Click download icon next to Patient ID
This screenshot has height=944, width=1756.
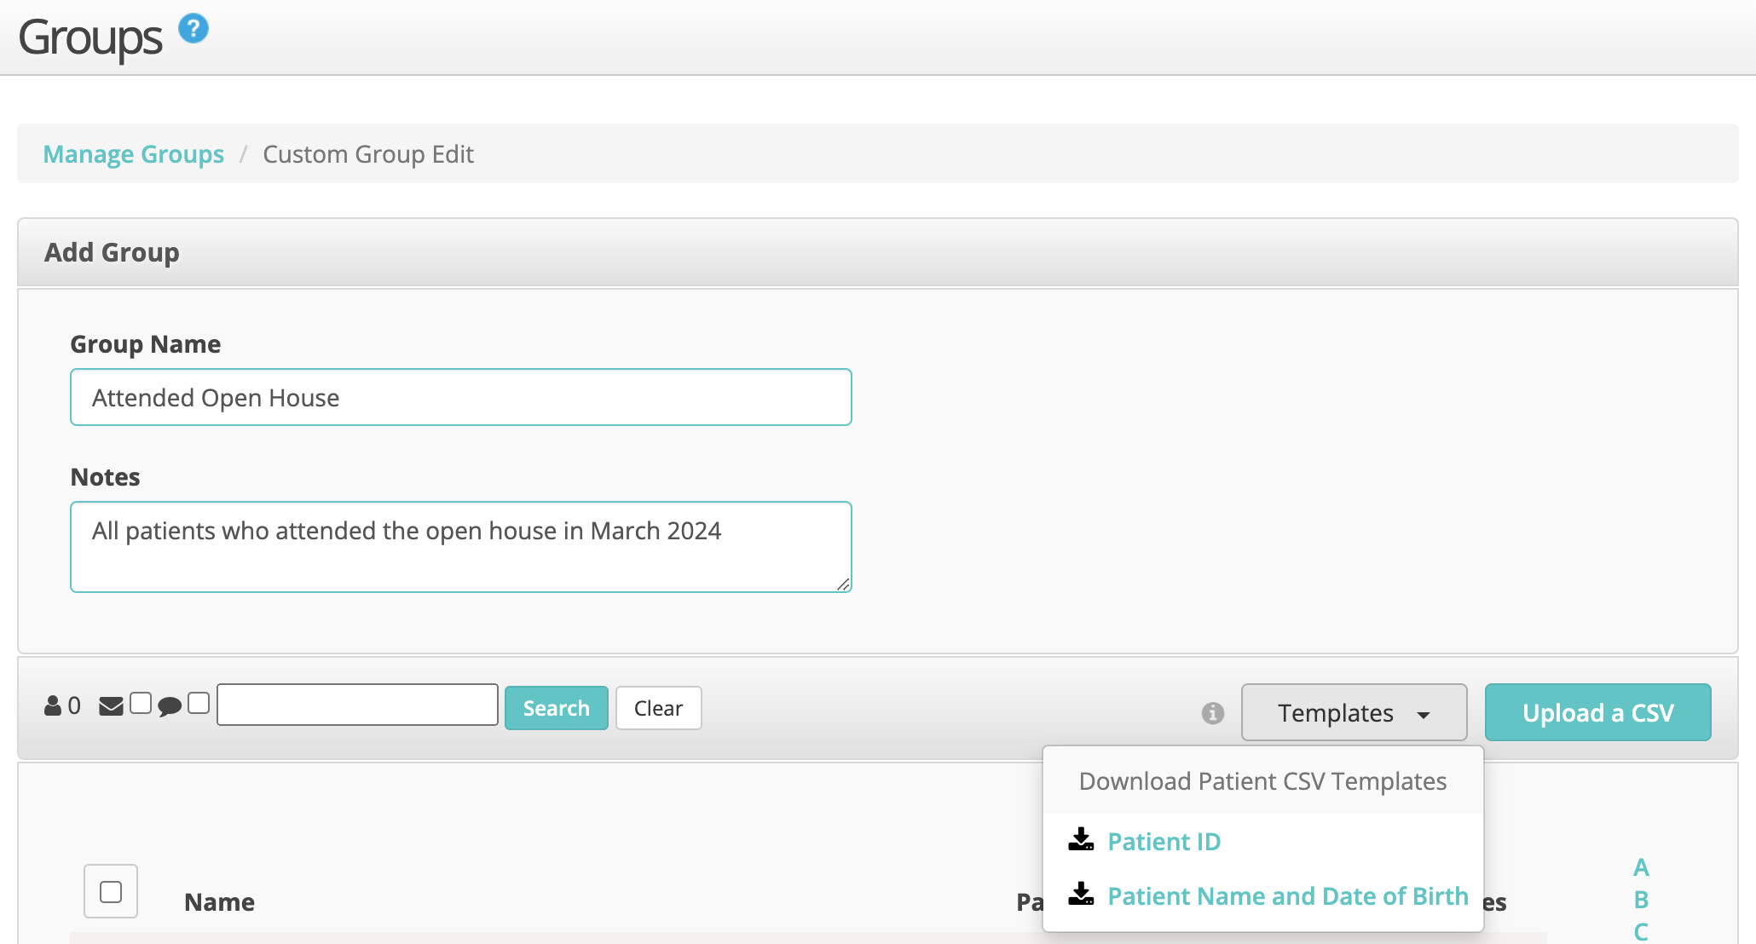(x=1081, y=840)
